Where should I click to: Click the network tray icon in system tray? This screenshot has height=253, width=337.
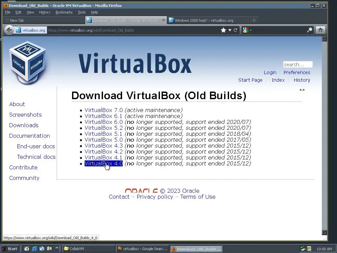(x=303, y=249)
